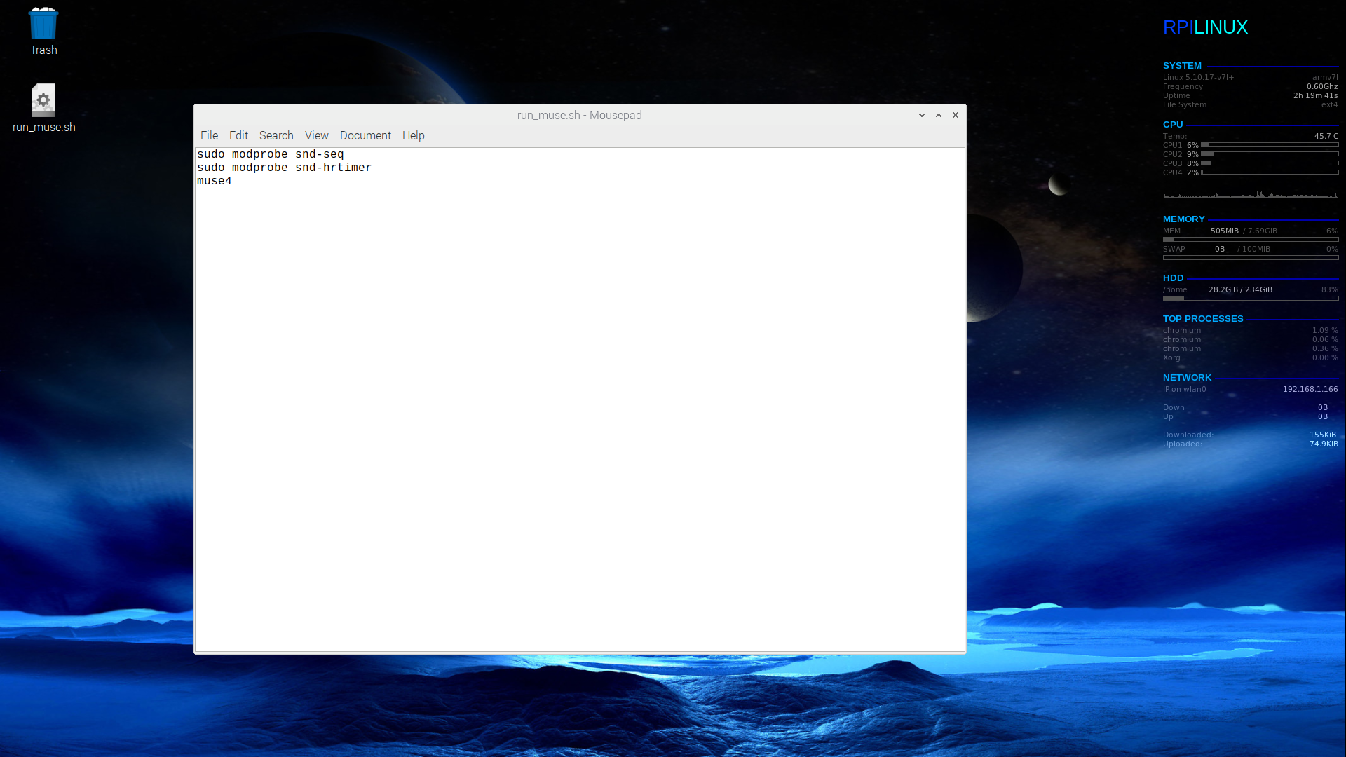The width and height of the screenshot is (1346, 757).
Task: Open the Search menu
Action: 276,135
